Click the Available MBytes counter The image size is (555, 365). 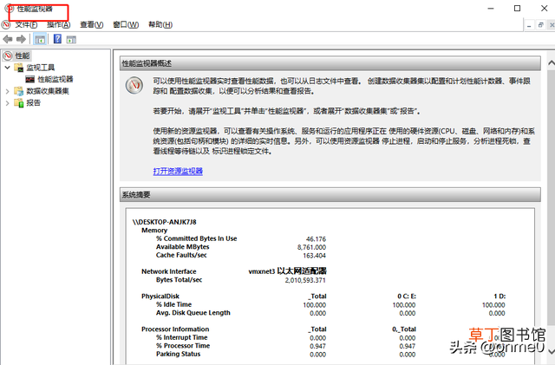pyautogui.click(x=183, y=247)
